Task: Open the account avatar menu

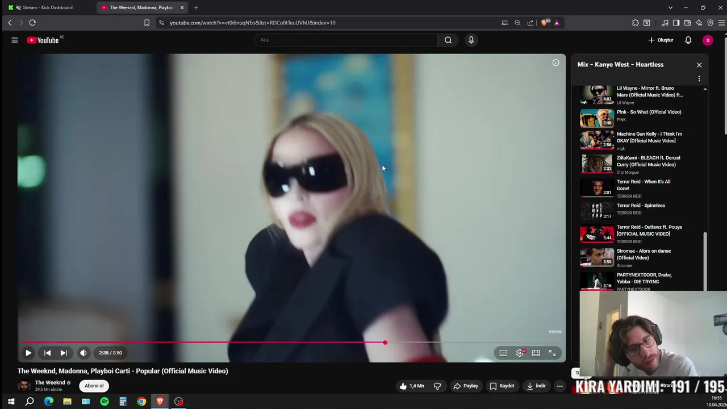Action: [707, 40]
